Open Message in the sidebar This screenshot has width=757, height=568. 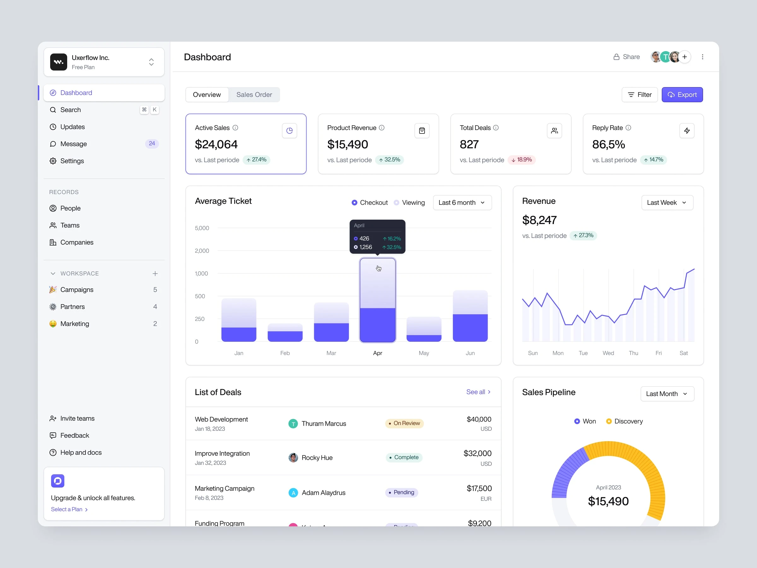(73, 144)
